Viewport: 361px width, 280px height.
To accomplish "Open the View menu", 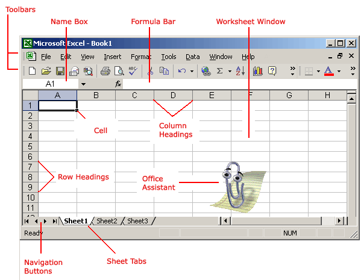I will [x=87, y=57].
